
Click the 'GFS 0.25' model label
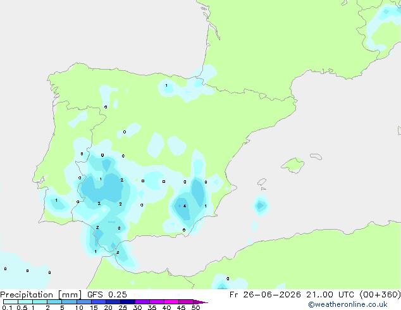[107, 295]
